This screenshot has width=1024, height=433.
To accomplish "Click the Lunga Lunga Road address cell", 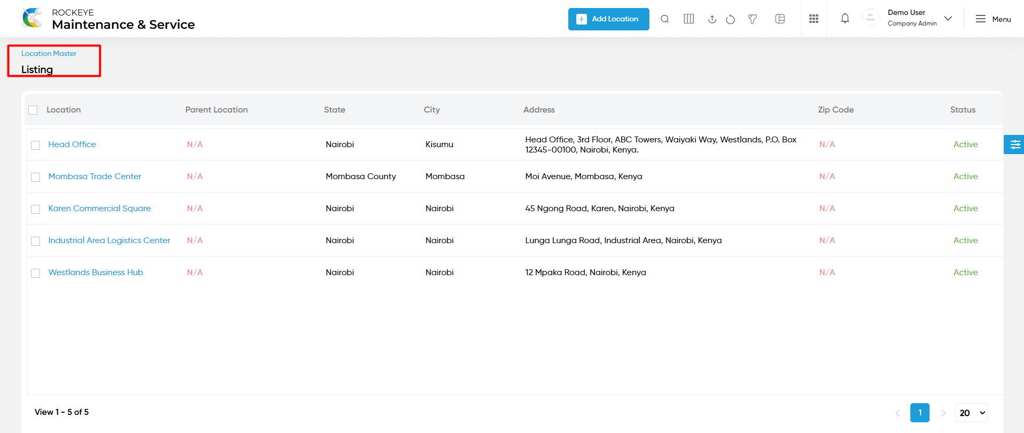I will pos(623,240).
